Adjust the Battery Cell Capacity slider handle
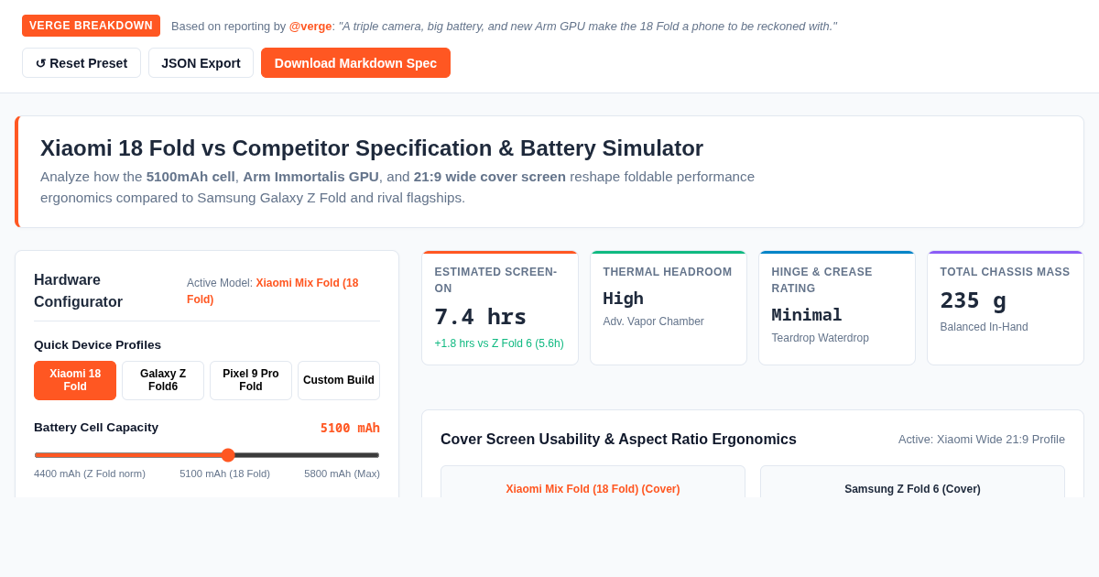Viewport: 1099px width, 577px height. click(x=228, y=455)
